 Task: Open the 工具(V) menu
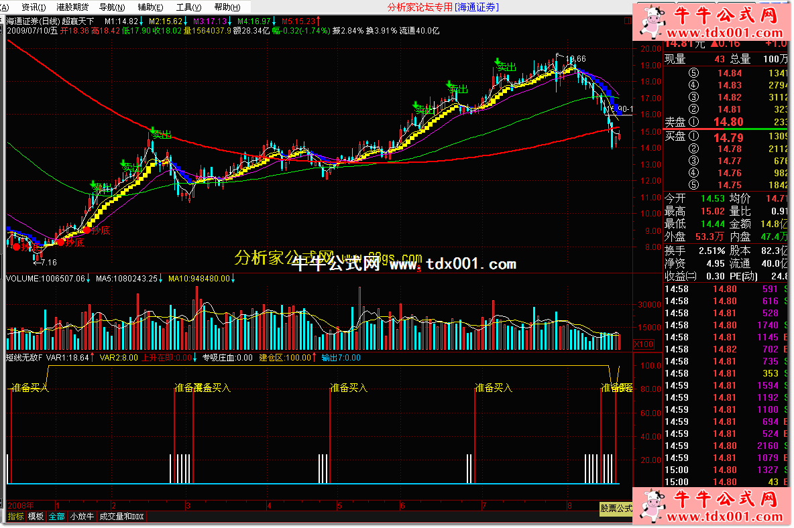pyautogui.click(x=188, y=7)
